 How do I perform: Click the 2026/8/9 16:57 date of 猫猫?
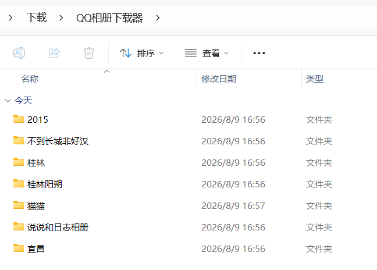coord(233,206)
